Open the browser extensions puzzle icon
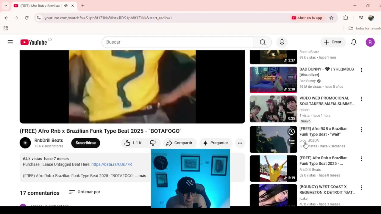 346,18
